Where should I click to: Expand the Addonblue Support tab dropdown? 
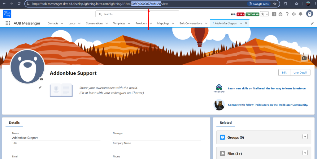(241, 24)
